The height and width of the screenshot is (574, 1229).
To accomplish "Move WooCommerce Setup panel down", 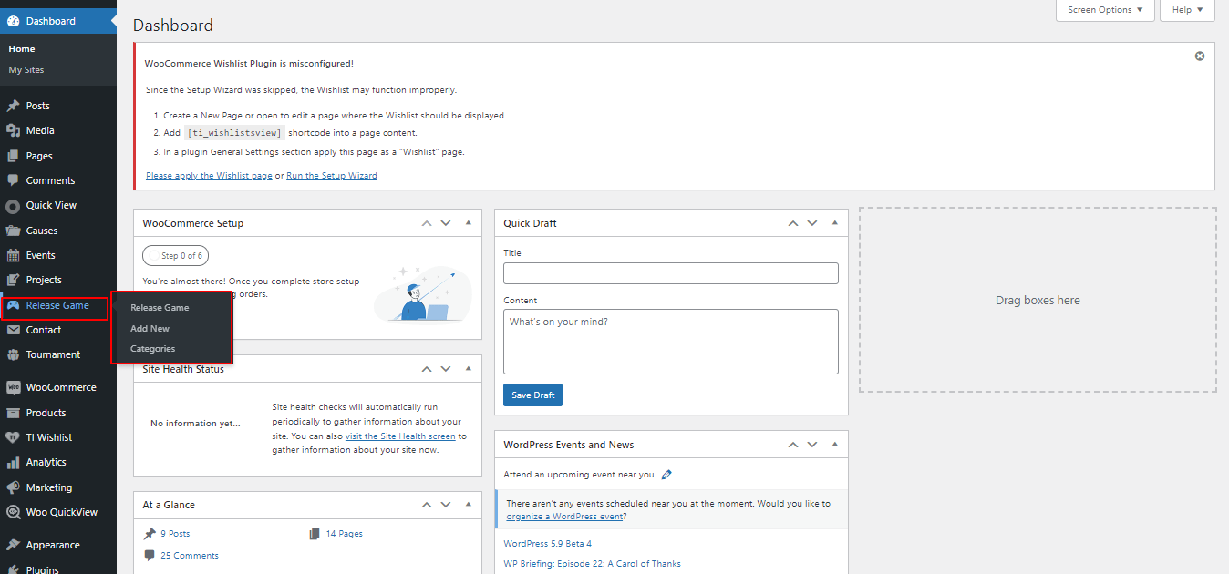I will pyautogui.click(x=446, y=223).
